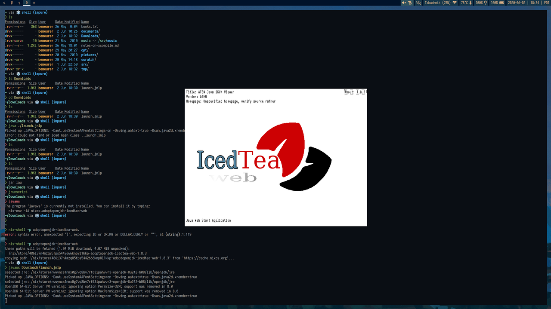This screenshot has height=309, width=551.
Task: Click the About: 1.8.3 label in IcedTea splash
Action: (x=355, y=92)
